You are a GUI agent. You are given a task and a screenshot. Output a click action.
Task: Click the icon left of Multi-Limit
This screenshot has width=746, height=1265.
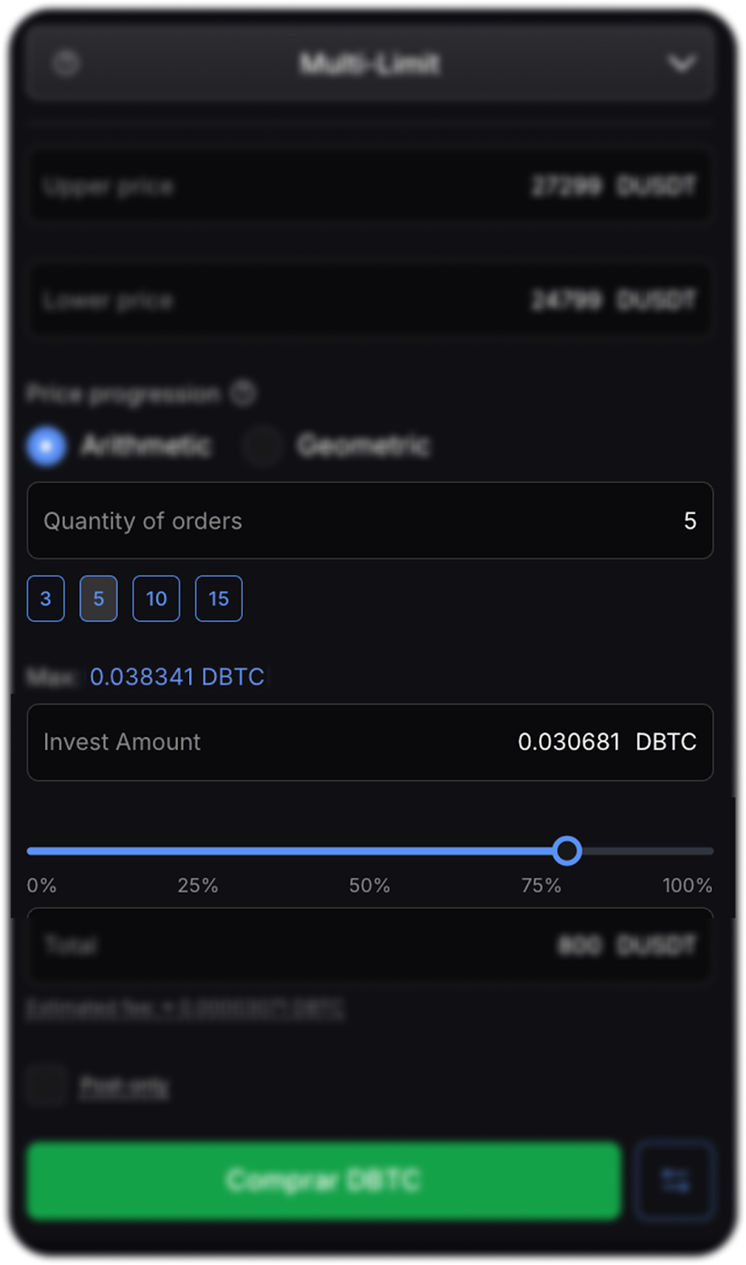pos(66,63)
